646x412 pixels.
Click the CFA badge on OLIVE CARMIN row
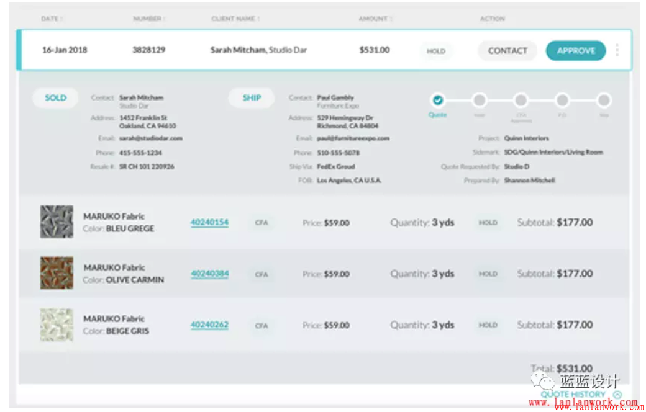262,274
